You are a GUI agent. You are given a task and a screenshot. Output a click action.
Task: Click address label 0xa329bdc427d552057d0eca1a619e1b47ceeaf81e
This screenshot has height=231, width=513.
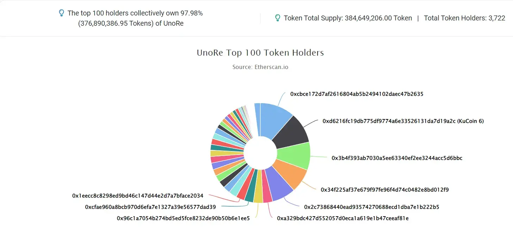click(343, 218)
